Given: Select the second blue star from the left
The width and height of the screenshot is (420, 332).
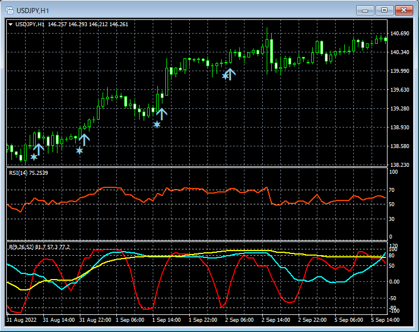Looking at the screenshot, I should [79, 150].
